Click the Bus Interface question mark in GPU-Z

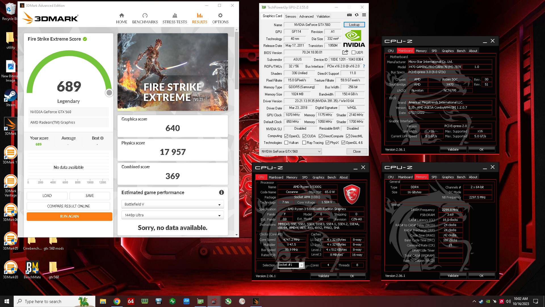(364, 66)
